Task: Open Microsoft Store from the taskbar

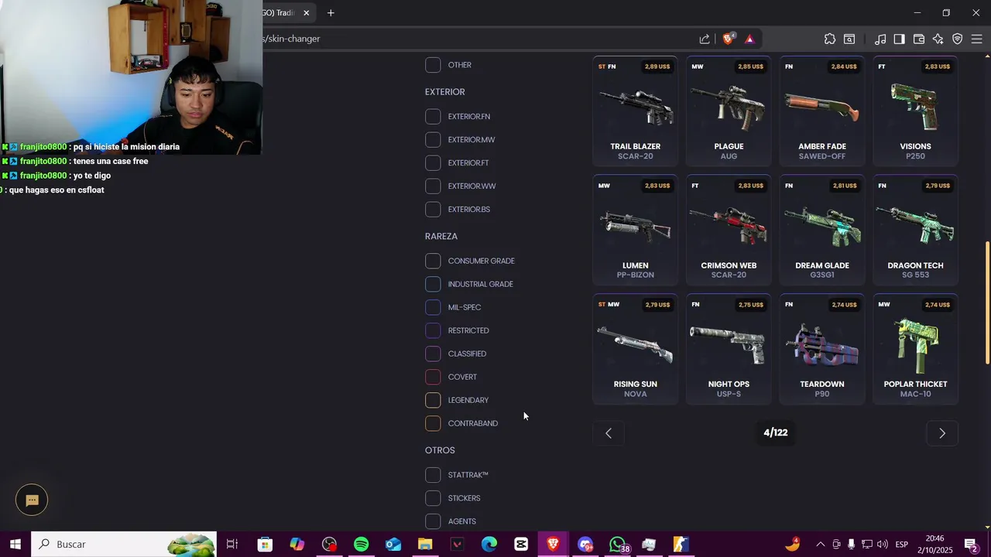Action: [265, 545]
